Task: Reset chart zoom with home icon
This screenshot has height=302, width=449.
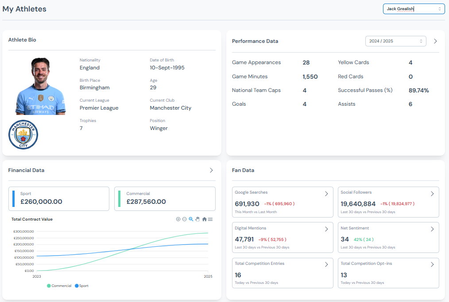Action: [x=205, y=219]
